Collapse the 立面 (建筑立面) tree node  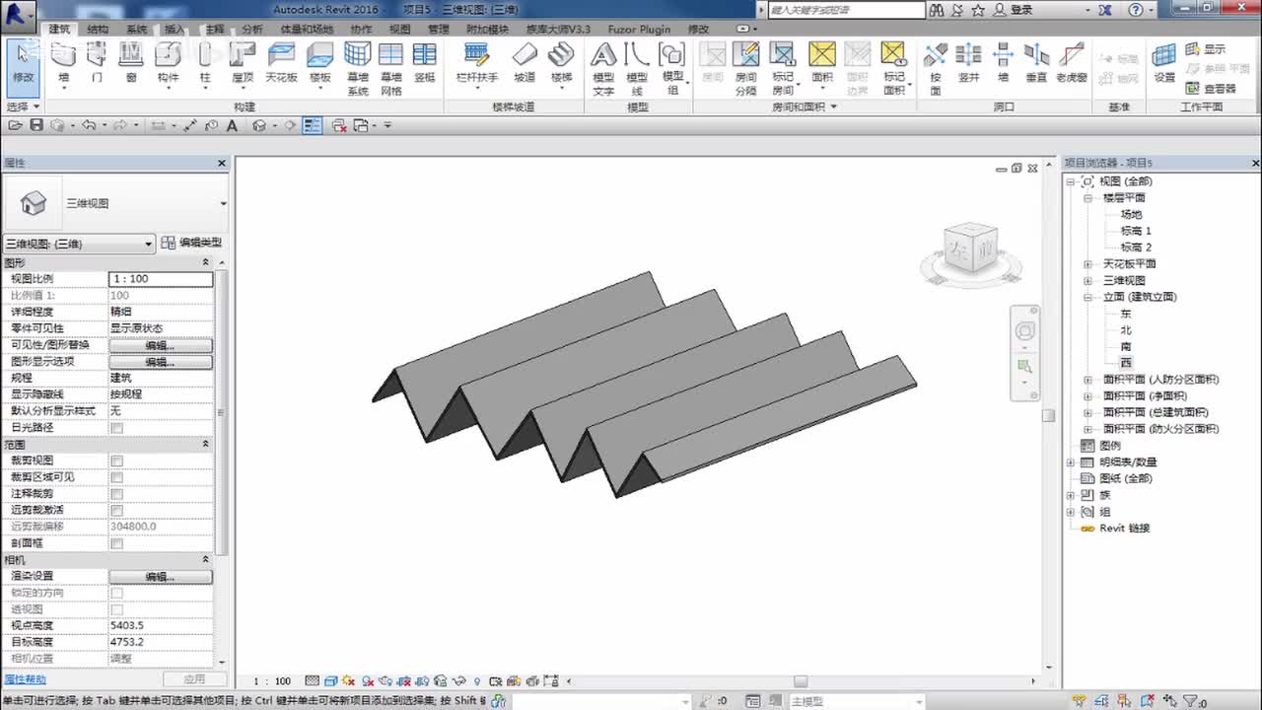pos(1087,297)
